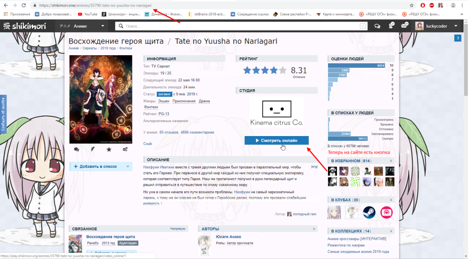Click the Напрямую link in Связанное
The image size is (468, 259).
(178, 229)
